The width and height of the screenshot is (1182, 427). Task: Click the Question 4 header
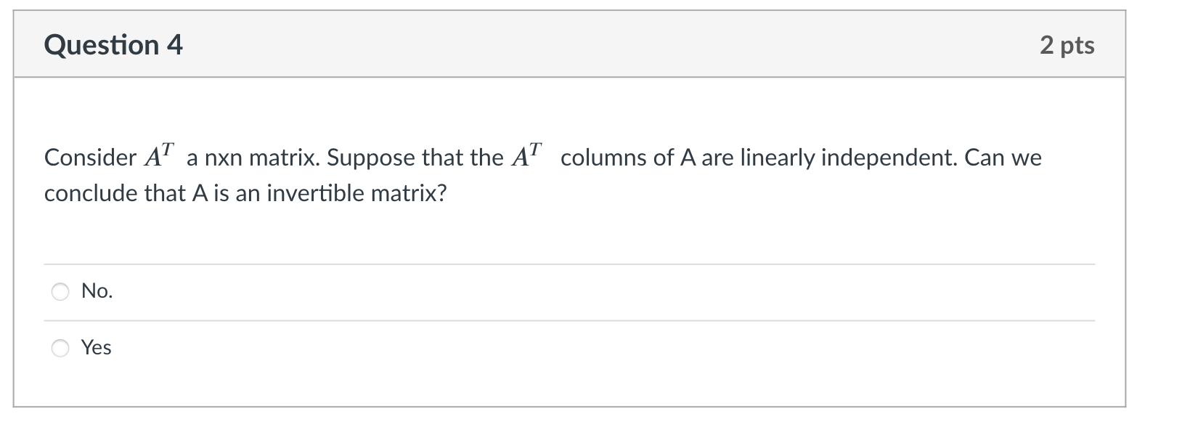113,45
